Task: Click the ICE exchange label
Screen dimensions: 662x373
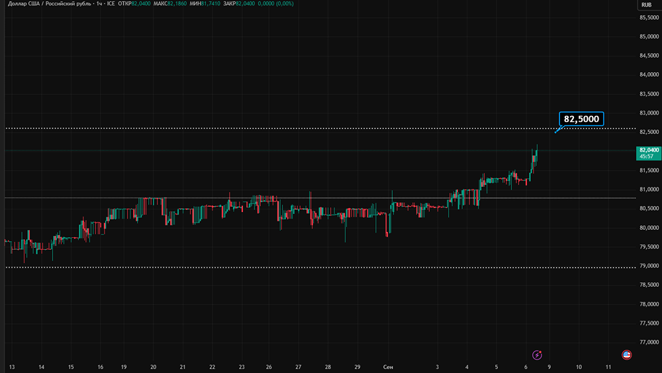Action: point(111,3)
